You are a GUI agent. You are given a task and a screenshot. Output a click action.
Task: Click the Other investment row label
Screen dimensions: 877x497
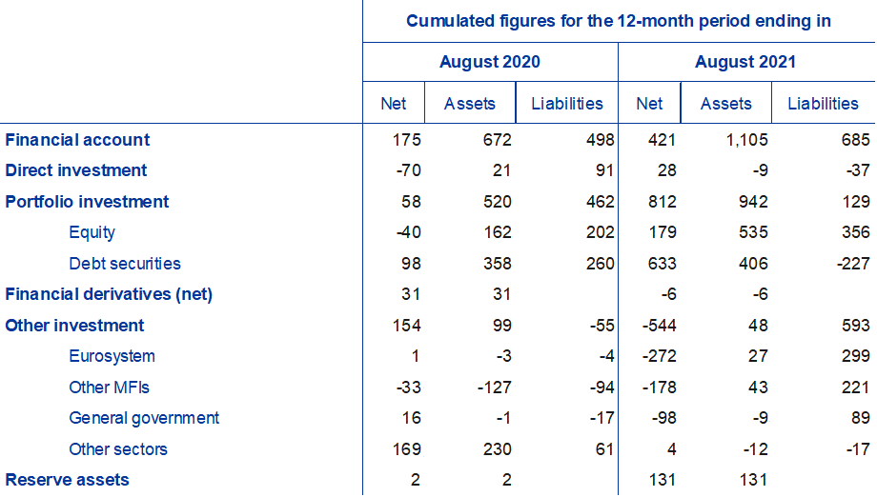(x=74, y=326)
